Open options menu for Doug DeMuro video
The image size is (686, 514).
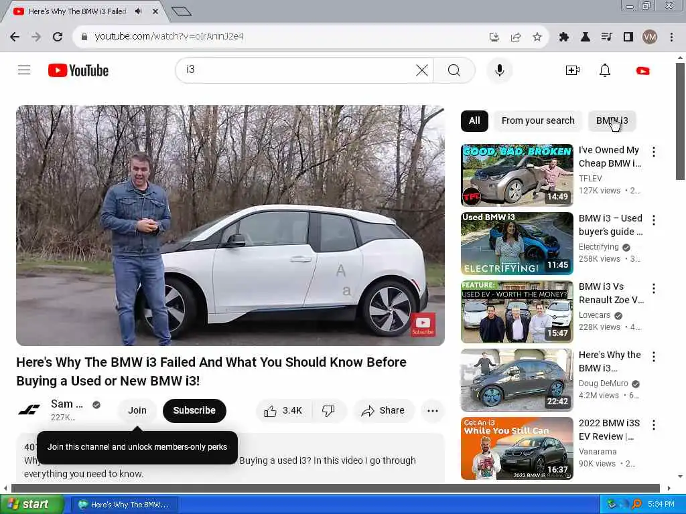[654, 356]
